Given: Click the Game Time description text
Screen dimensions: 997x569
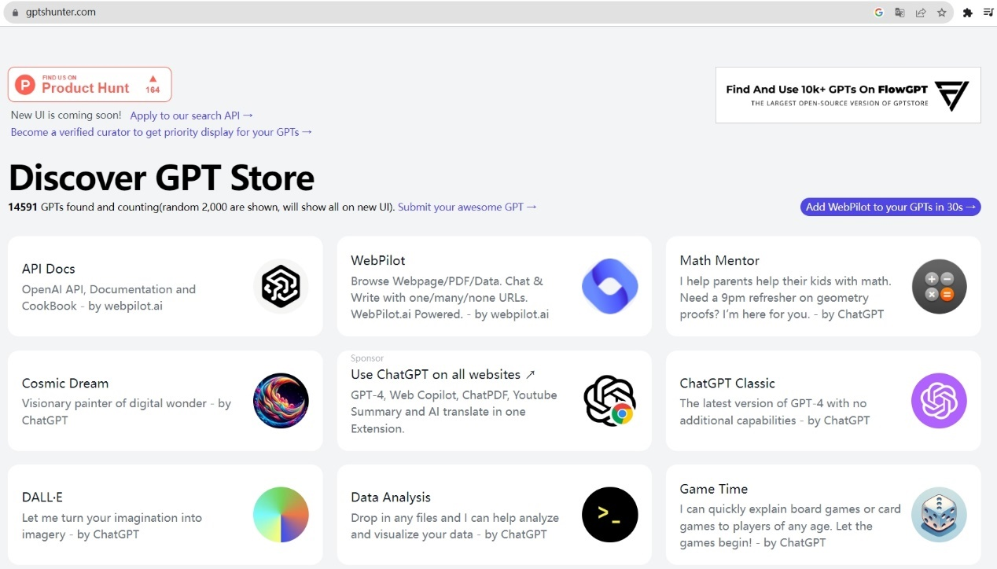Looking at the screenshot, I should [790, 526].
